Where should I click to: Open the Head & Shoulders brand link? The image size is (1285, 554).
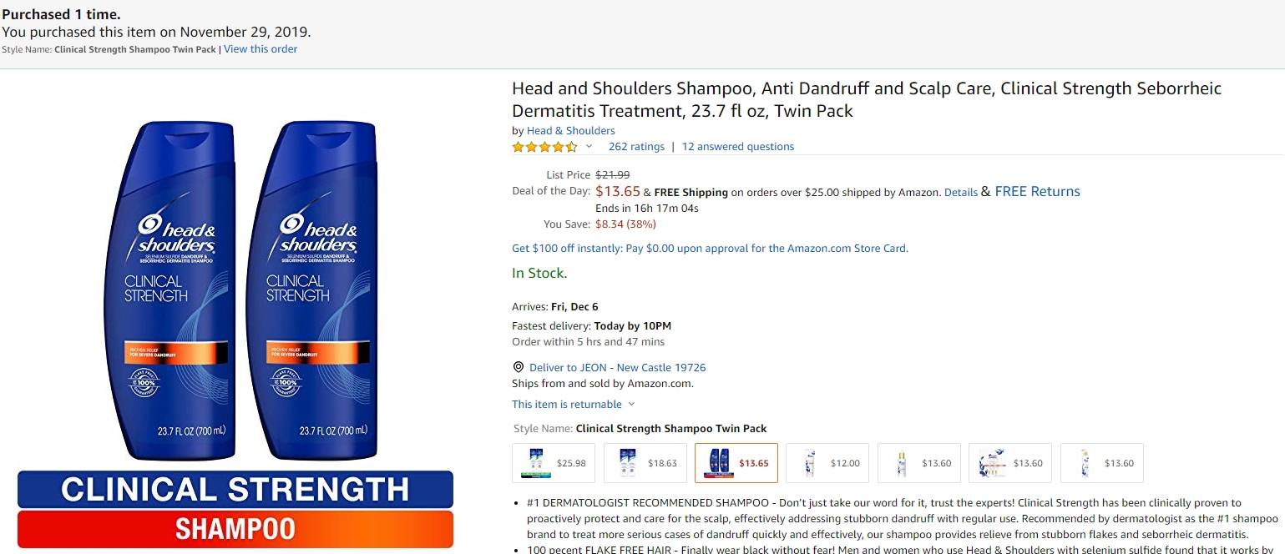pos(571,131)
